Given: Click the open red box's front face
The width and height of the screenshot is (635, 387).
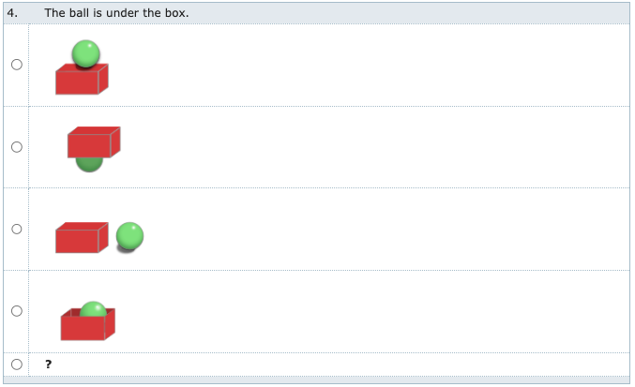Looking at the screenshot, I should coord(83,328).
